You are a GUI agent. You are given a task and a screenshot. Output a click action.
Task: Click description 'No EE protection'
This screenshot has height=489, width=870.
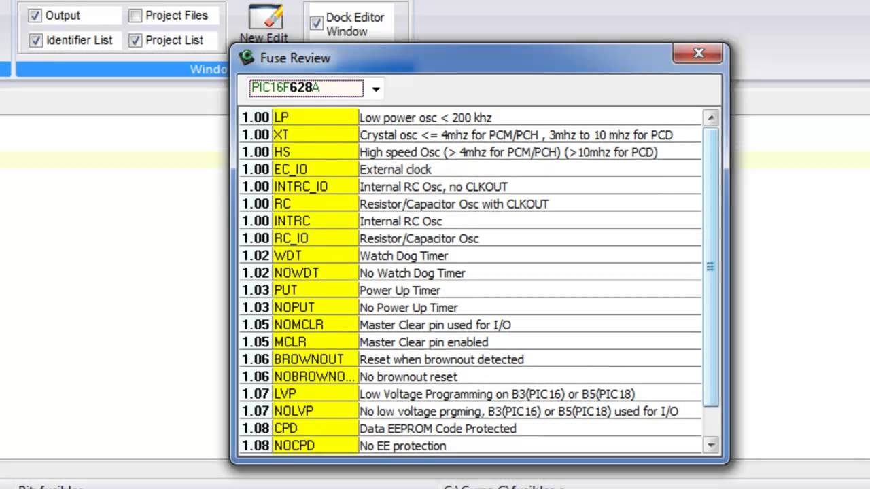[403, 446]
